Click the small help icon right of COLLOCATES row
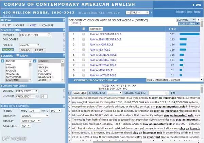The height and width of the screenshot is (143, 204). click(64, 40)
